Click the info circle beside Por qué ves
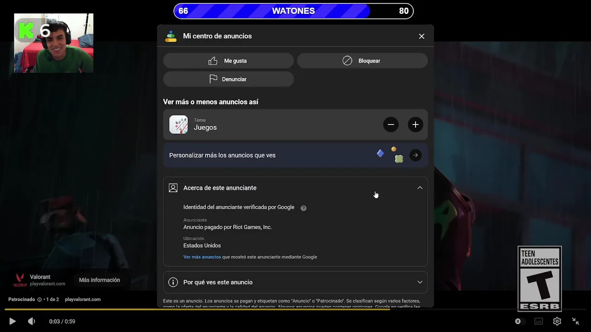Screen dimensions: 591x332 (x=173, y=282)
